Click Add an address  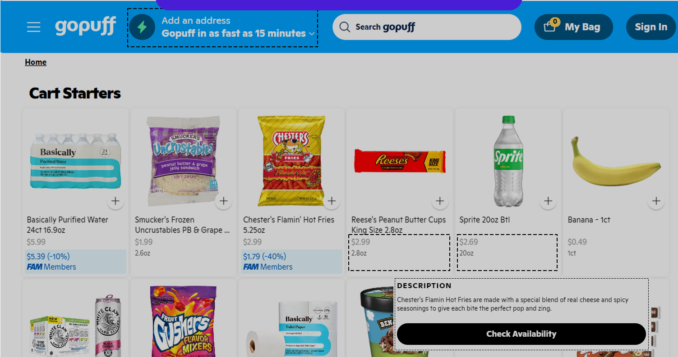tap(196, 20)
